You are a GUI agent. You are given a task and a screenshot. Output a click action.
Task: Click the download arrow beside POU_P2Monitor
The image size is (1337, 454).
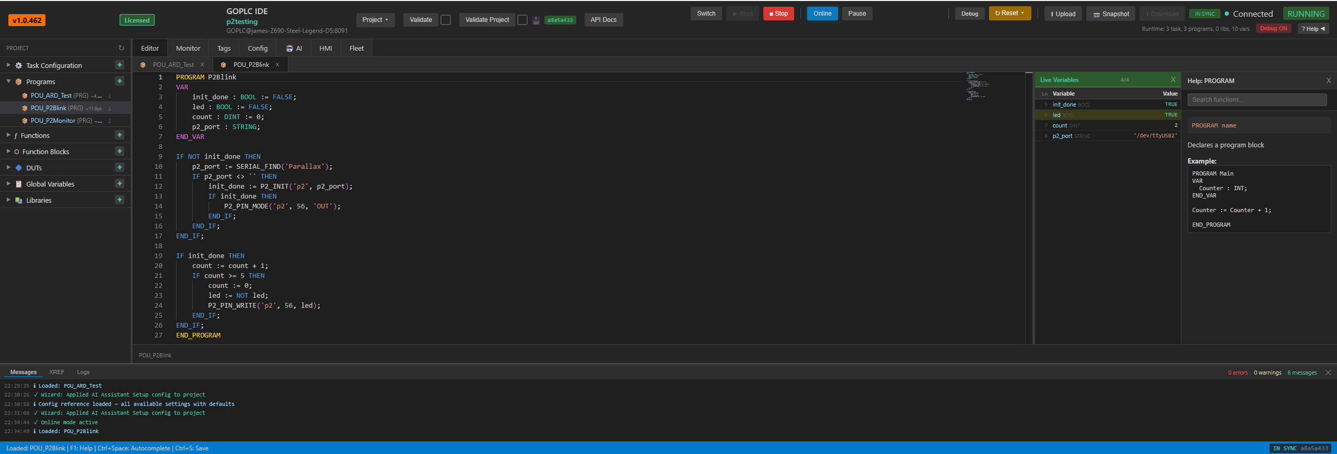pyautogui.click(x=110, y=121)
